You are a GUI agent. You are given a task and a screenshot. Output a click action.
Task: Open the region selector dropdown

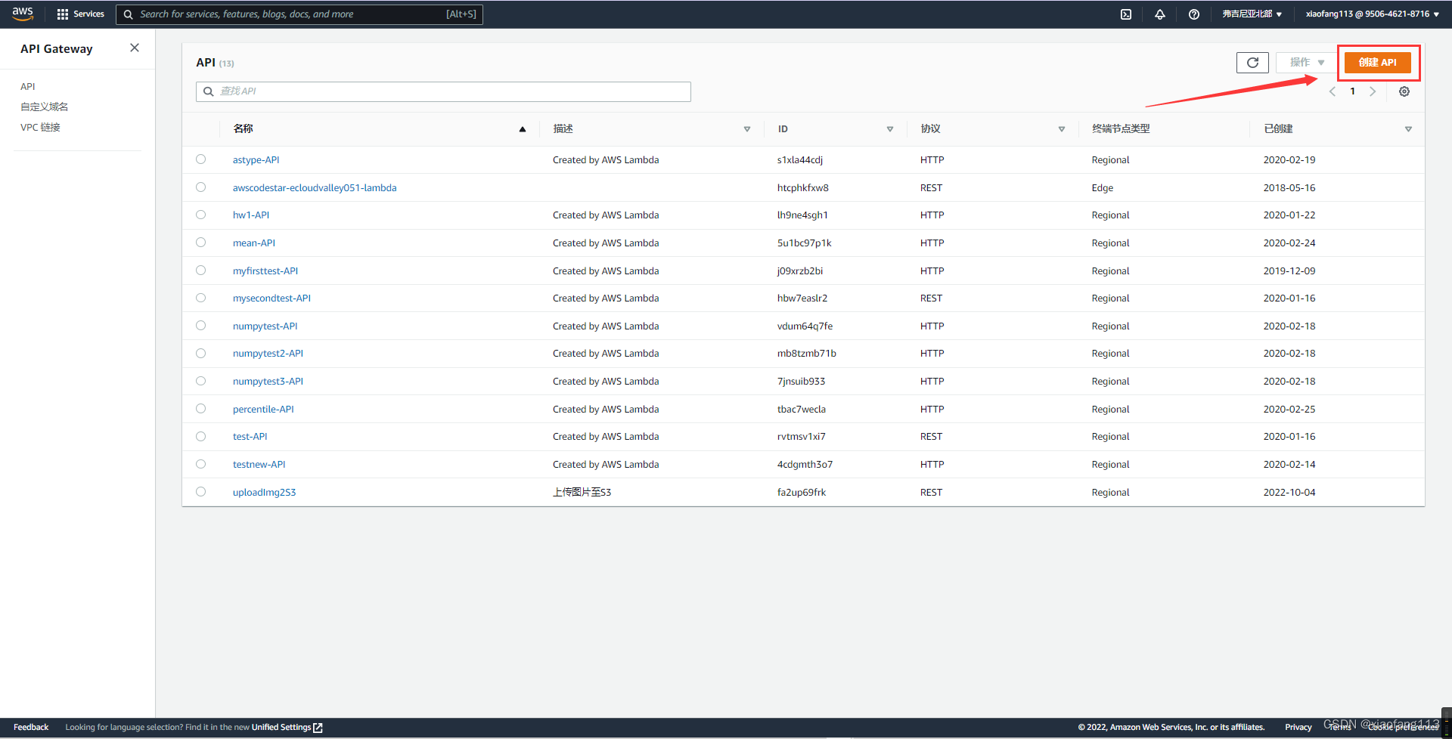coord(1252,14)
